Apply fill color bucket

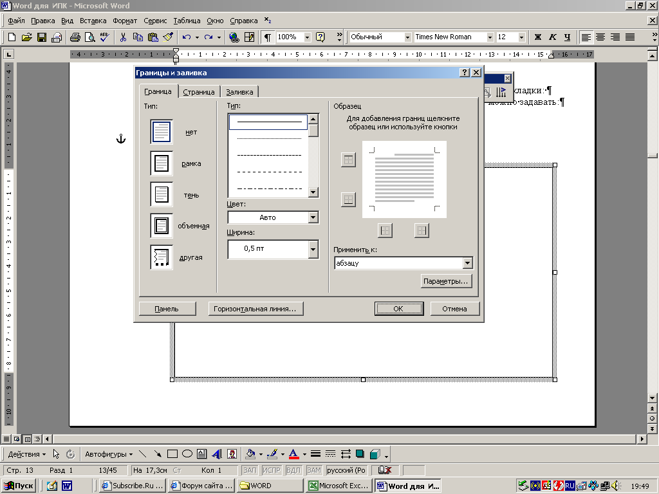tap(250, 453)
